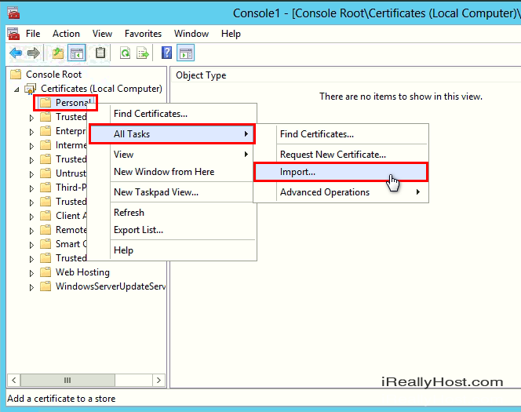Click the Back arrow toolbar icon
Viewport: 521px width, 412px height.
(16, 53)
